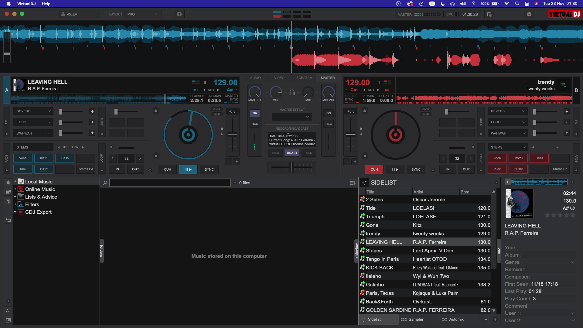Toggle mic ON button right side

tap(329, 113)
